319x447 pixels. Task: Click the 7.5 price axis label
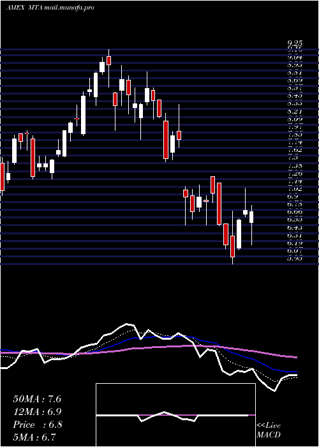pos(292,158)
